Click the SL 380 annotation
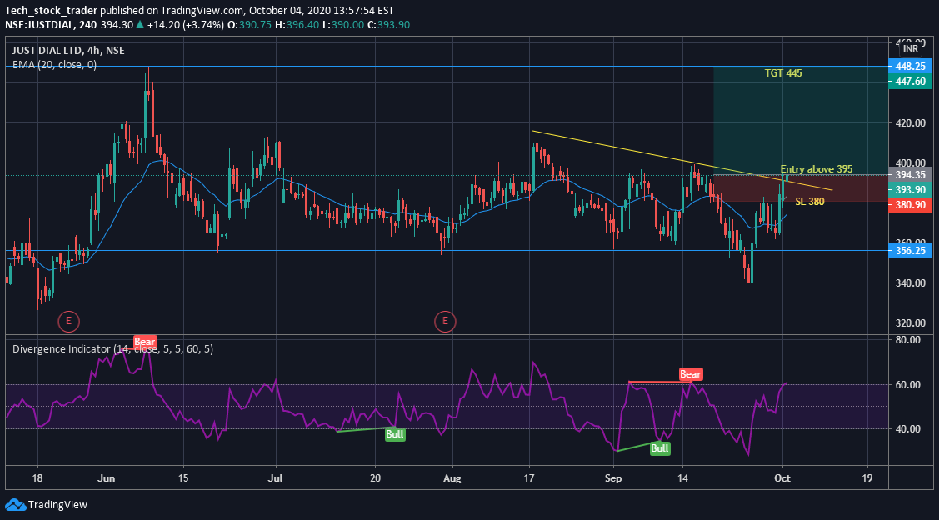The height and width of the screenshot is (520, 939). coord(810,202)
